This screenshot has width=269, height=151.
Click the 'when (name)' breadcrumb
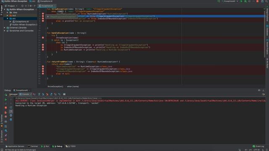point(73,86)
